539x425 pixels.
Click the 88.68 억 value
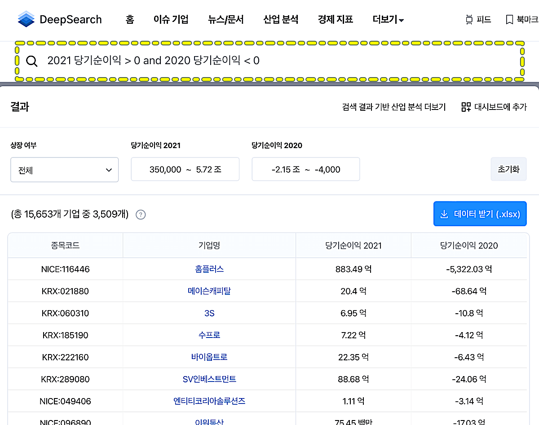tap(353, 379)
